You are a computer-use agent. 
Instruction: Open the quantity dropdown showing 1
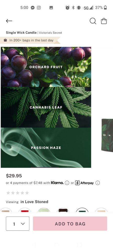coord(18,224)
